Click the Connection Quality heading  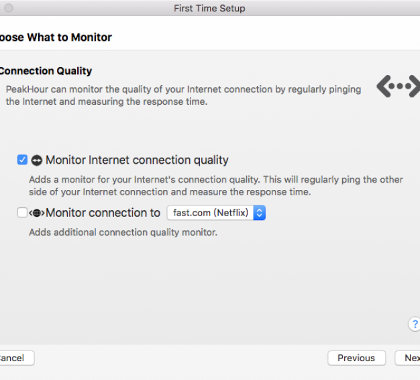tap(46, 71)
